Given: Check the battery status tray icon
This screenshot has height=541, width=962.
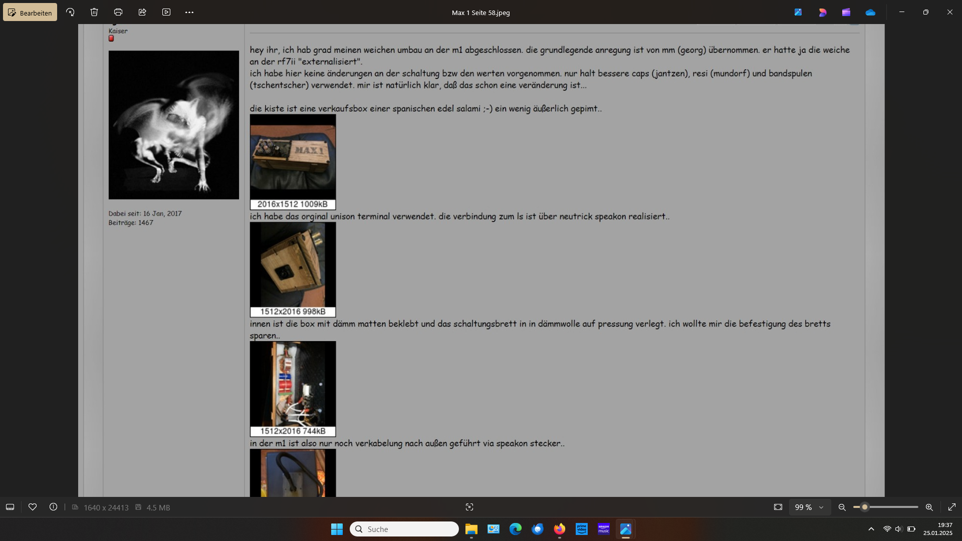Looking at the screenshot, I should pos(911,529).
